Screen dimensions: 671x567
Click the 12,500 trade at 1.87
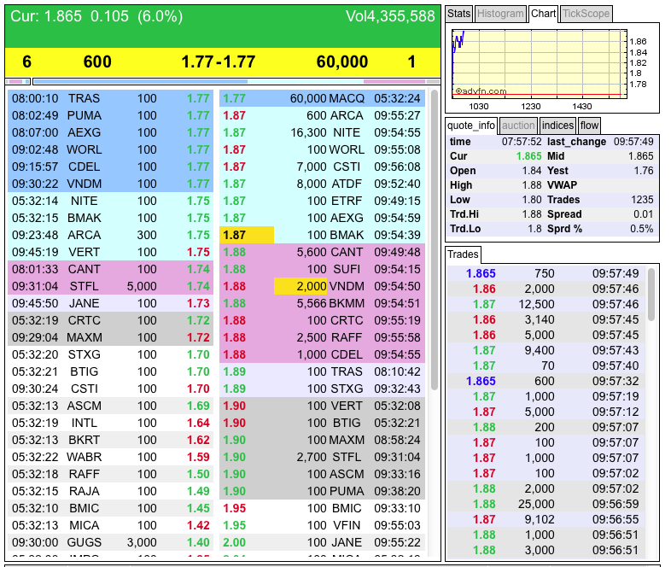pos(546,304)
